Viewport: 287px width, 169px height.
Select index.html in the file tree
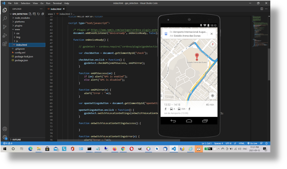[27, 45]
